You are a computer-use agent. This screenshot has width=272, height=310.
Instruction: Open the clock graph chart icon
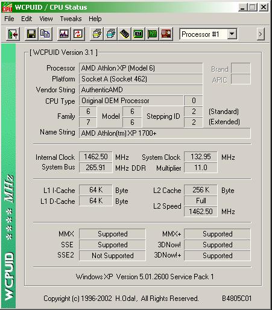pyautogui.click(x=64, y=34)
